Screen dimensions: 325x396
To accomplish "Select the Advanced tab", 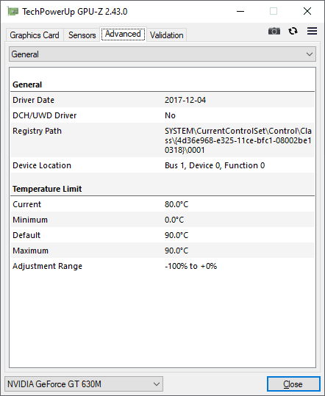I will coord(123,34).
